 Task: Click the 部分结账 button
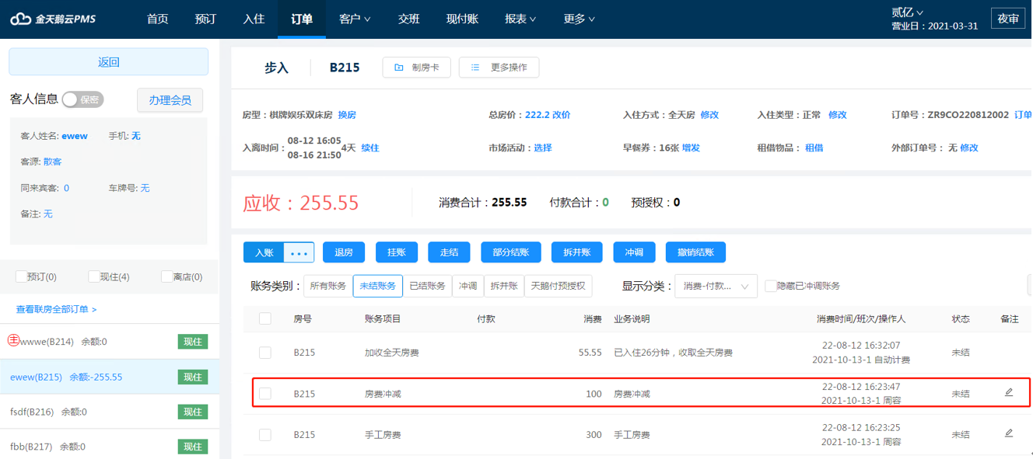pyautogui.click(x=511, y=252)
